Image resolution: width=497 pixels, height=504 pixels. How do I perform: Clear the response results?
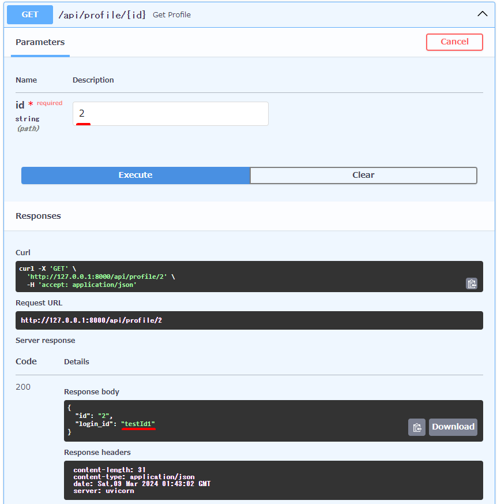[x=363, y=175]
